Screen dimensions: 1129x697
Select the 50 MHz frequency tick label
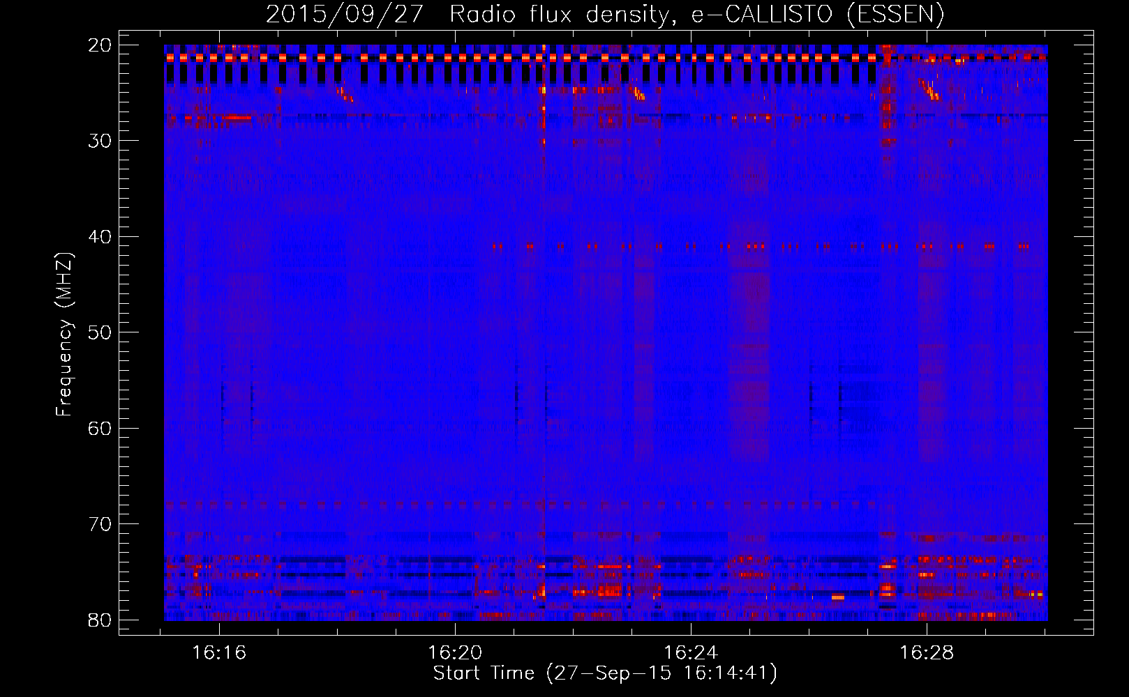coord(100,332)
